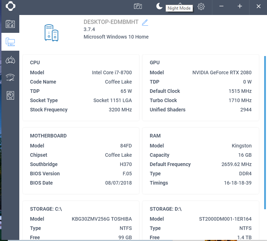Click the GPU model NVIDIA GeForce RTX 2080
Screen dimensions: 267x241
[x=222, y=72]
